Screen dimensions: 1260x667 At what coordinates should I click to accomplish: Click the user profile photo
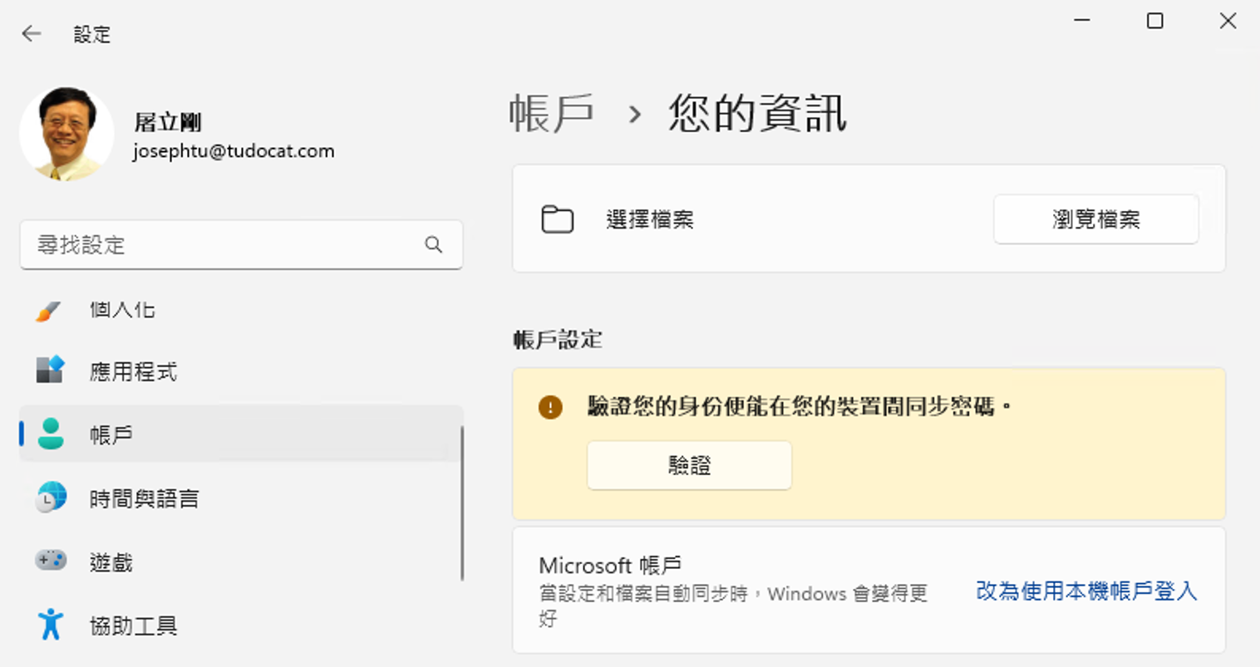click(x=67, y=134)
